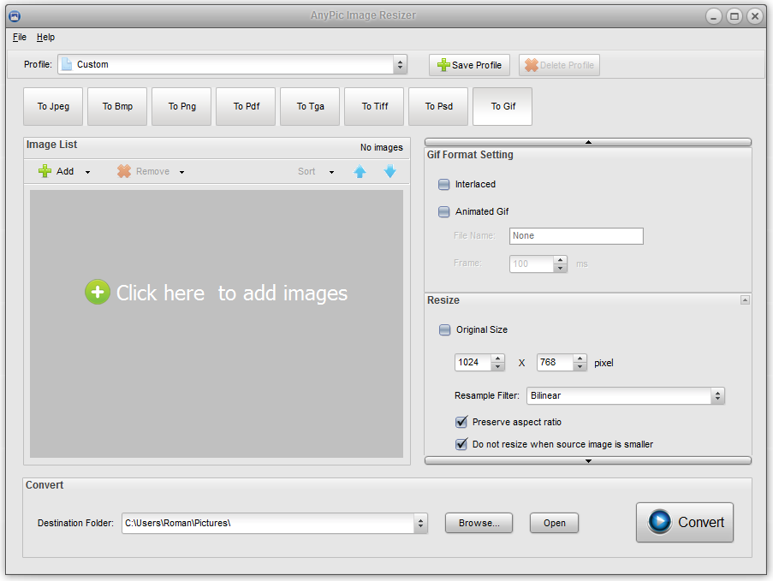Select the To Gif format tab
Image resolution: width=773 pixels, height=581 pixels.
pos(502,106)
